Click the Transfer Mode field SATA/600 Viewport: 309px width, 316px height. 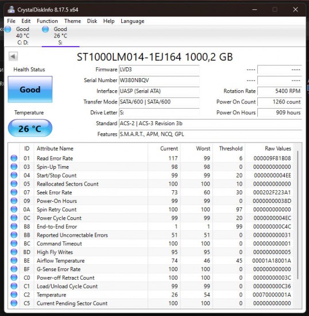159,102
